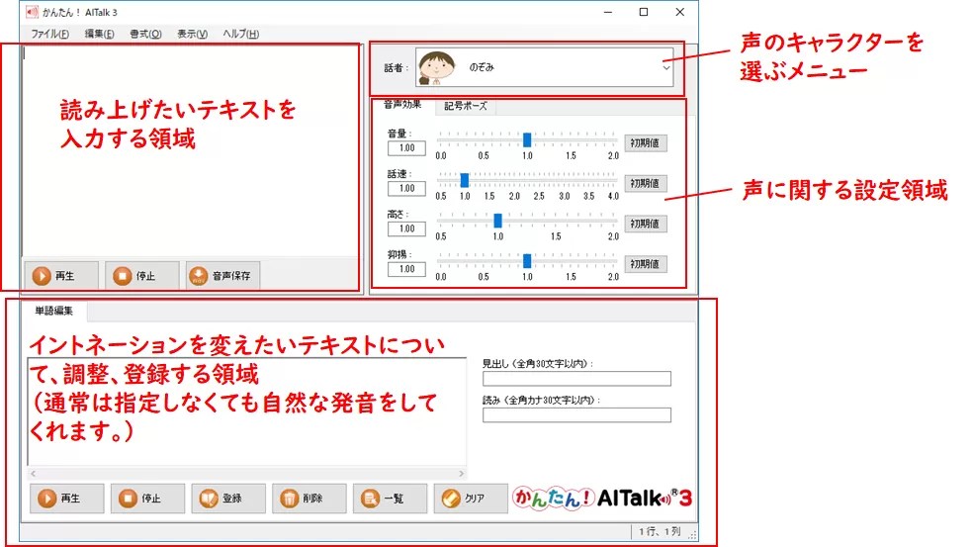Click the 高さ value field
Image resolution: width=973 pixels, height=547 pixels.
click(x=406, y=228)
